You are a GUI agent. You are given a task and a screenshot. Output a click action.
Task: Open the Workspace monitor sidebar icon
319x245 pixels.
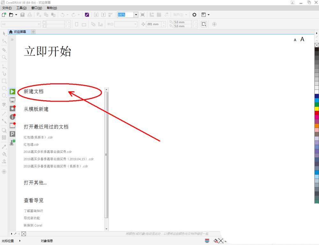click(x=12, y=100)
